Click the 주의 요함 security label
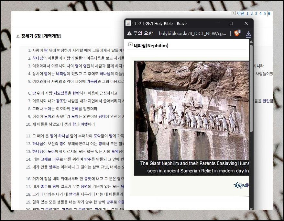Viewport: 284px width, 221px height. (x=143, y=33)
